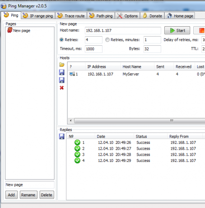Viewport: 205px width, 208px height.
Task: Open the Options tab
Action: tap(128, 16)
